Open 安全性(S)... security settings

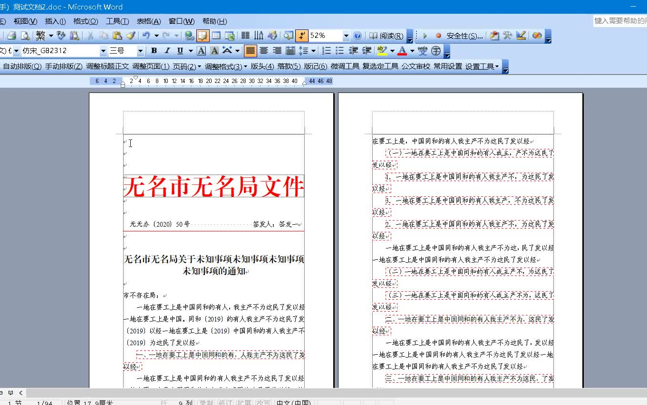[x=464, y=36]
